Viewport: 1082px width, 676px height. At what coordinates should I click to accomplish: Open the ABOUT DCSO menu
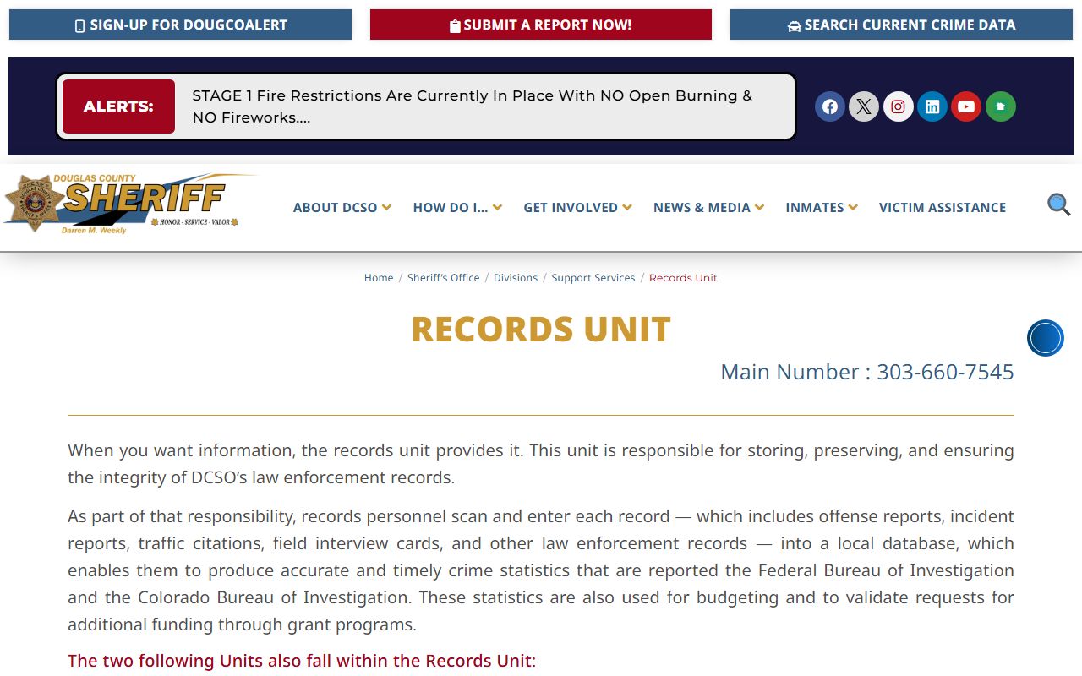pyautogui.click(x=336, y=208)
